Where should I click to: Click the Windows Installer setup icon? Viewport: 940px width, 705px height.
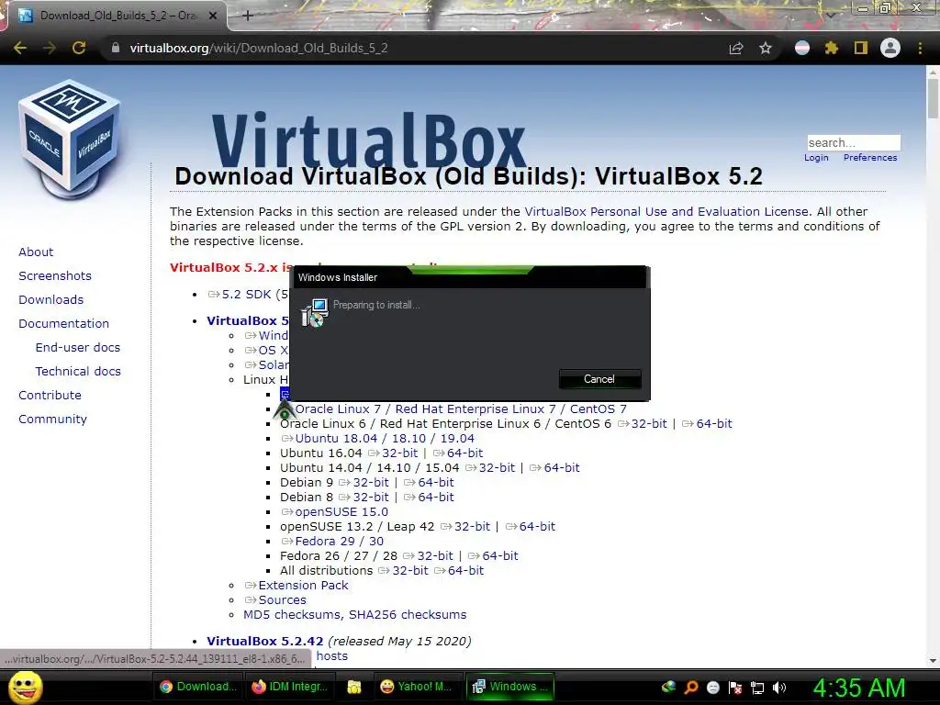(x=315, y=312)
